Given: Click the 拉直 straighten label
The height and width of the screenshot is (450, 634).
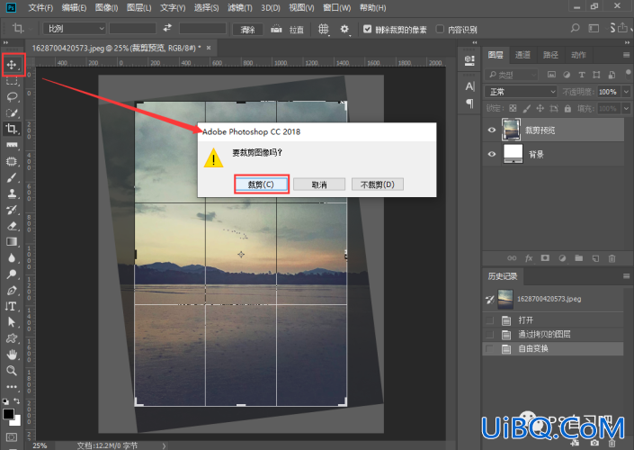Looking at the screenshot, I should point(297,29).
